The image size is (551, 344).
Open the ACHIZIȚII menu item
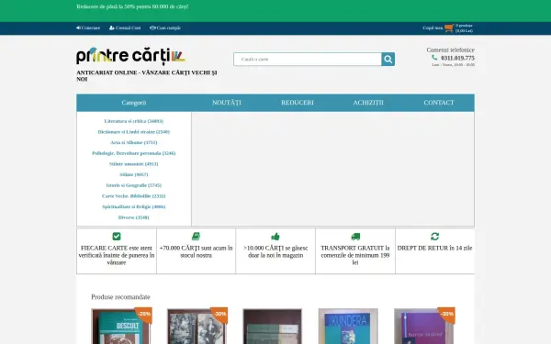click(368, 103)
